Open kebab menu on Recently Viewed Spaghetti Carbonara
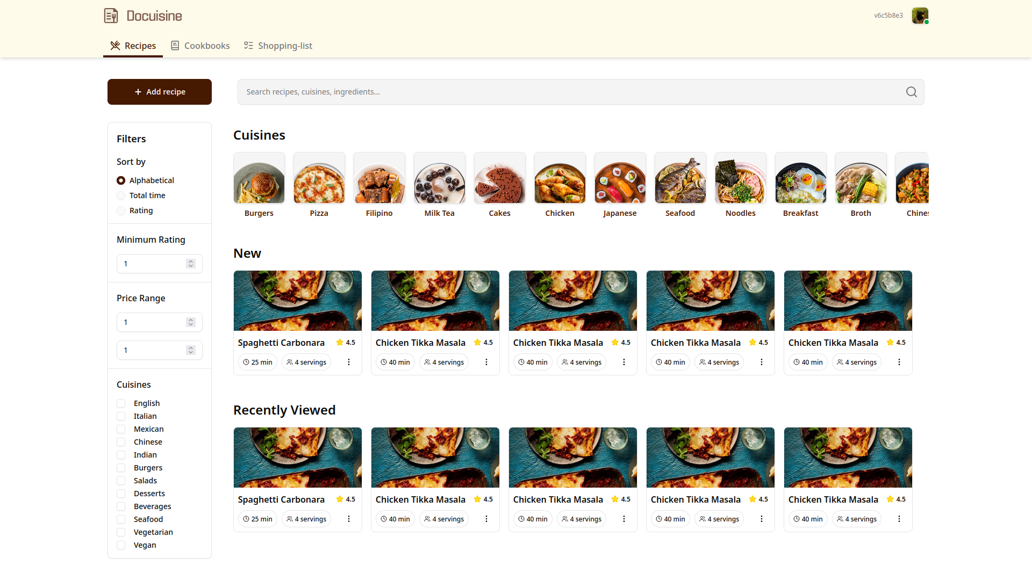This screenshot has width=1032, height=580. point(349,519)
